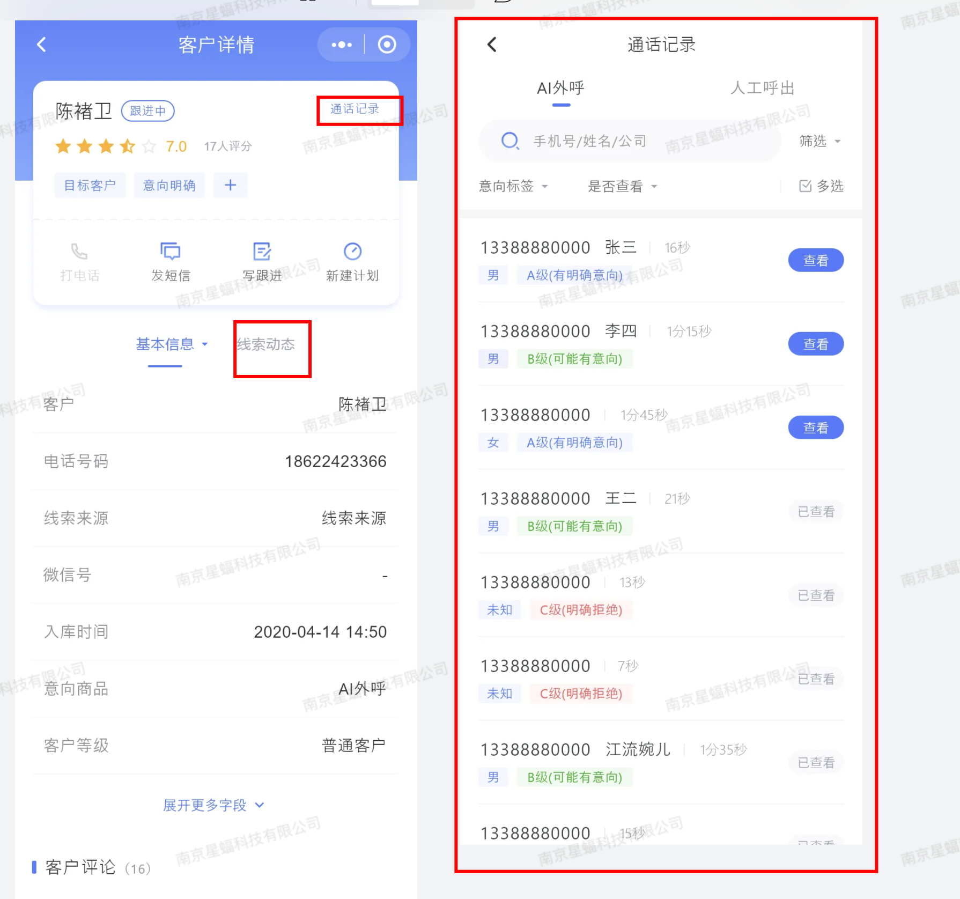This screenshot has height=899, width=960.
Task: Open the three-dot more menu in the header
Action: 342,45
